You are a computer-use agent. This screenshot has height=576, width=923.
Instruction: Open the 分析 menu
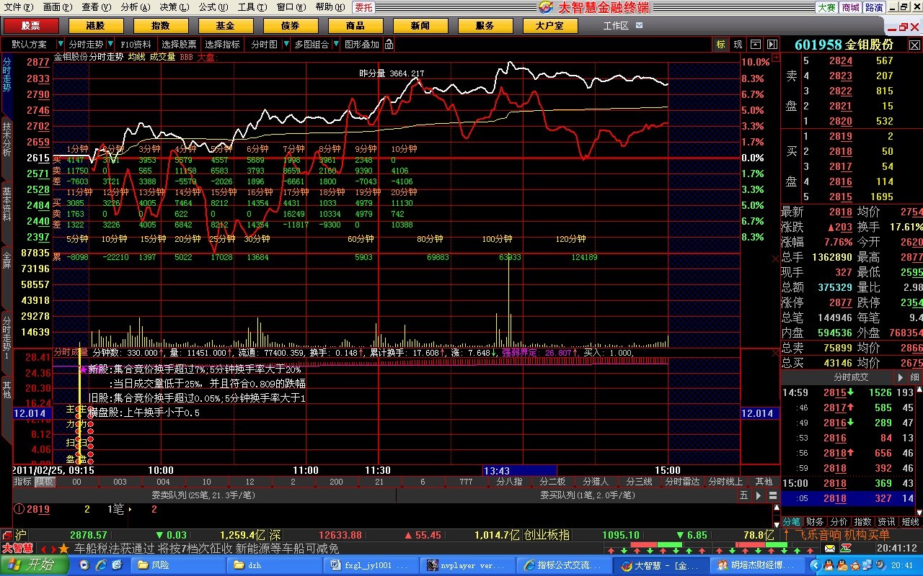pyautogui.click(x=135, y=7)
